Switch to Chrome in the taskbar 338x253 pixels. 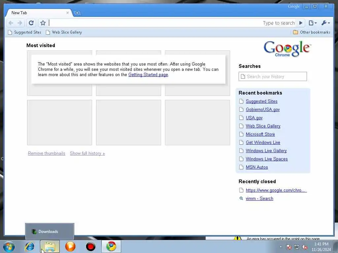(x=111, y=246)
